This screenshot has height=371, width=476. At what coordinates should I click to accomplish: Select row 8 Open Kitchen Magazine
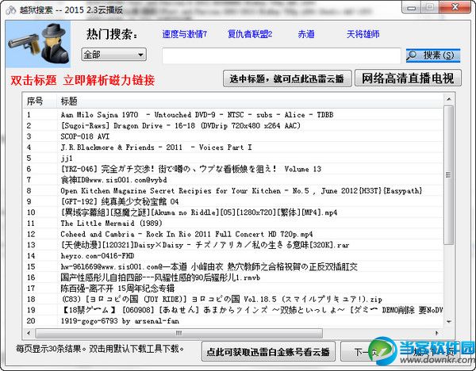232,191
